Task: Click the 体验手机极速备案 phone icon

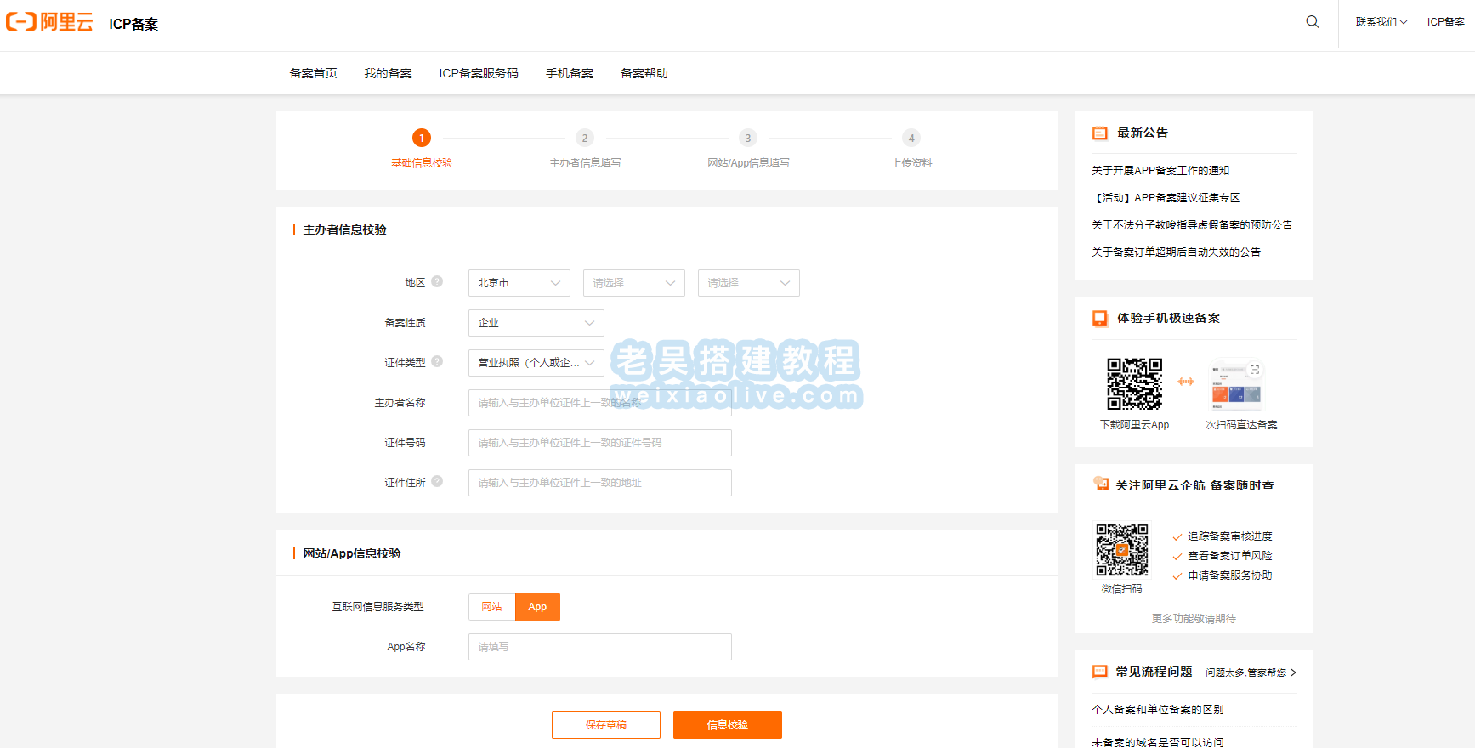Action: (1100, 318)
